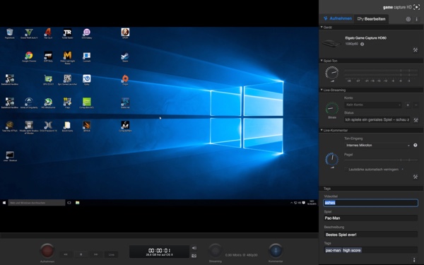This screenshot has width=424, height=265.
Task: Open device settings tools icon in Gerät
Action: point(416,49)
